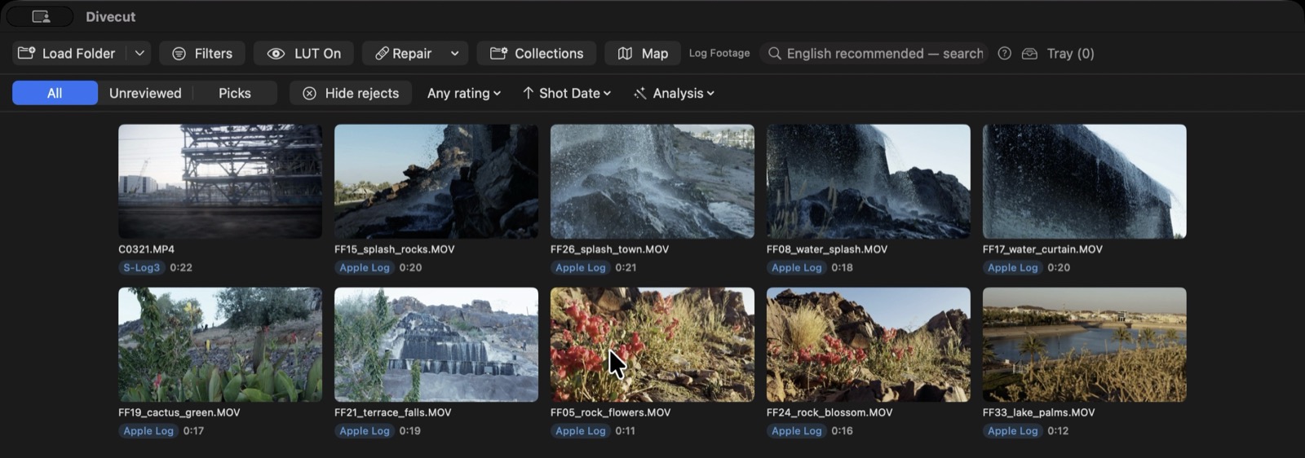
Task: Click the magnifier icon in the search bar
Action: click(x=775, y=53)
